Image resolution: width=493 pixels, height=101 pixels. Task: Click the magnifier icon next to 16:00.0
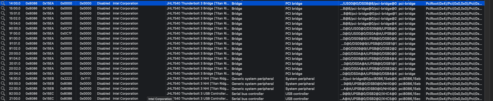click(3, 79)
